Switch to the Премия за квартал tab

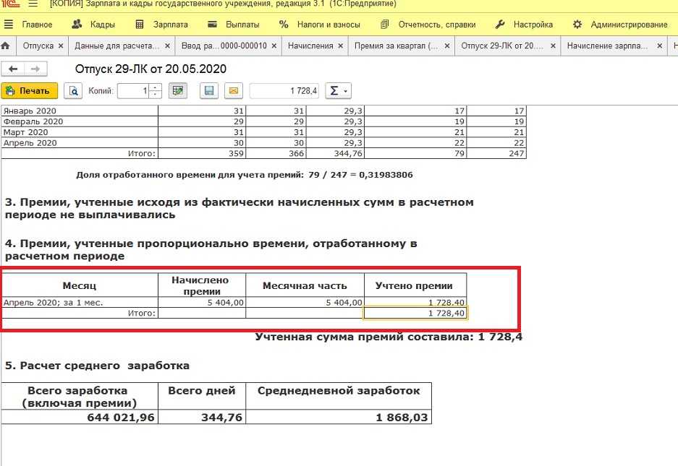tap(396, 46)
